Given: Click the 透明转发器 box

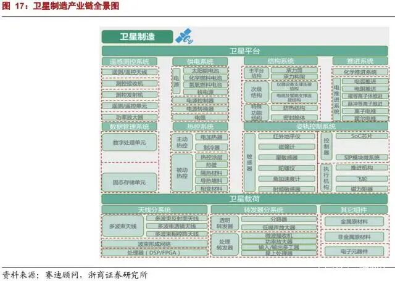Looking at the screenshot, I should (225, 224).
